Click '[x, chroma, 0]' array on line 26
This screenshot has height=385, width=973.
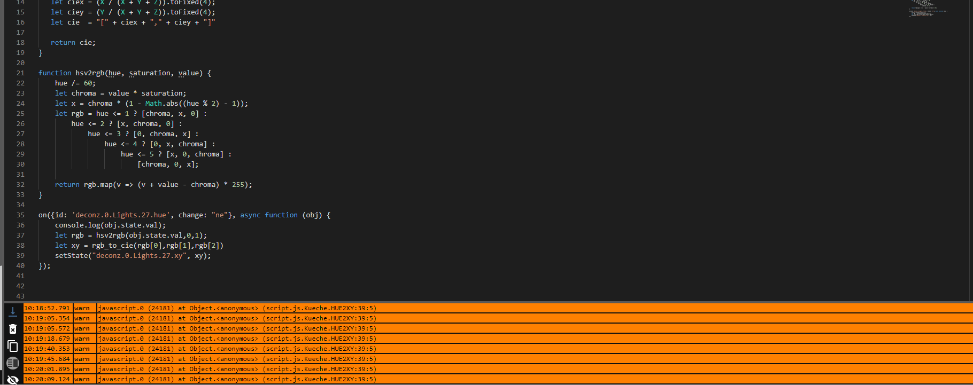[x=145, y=124]
